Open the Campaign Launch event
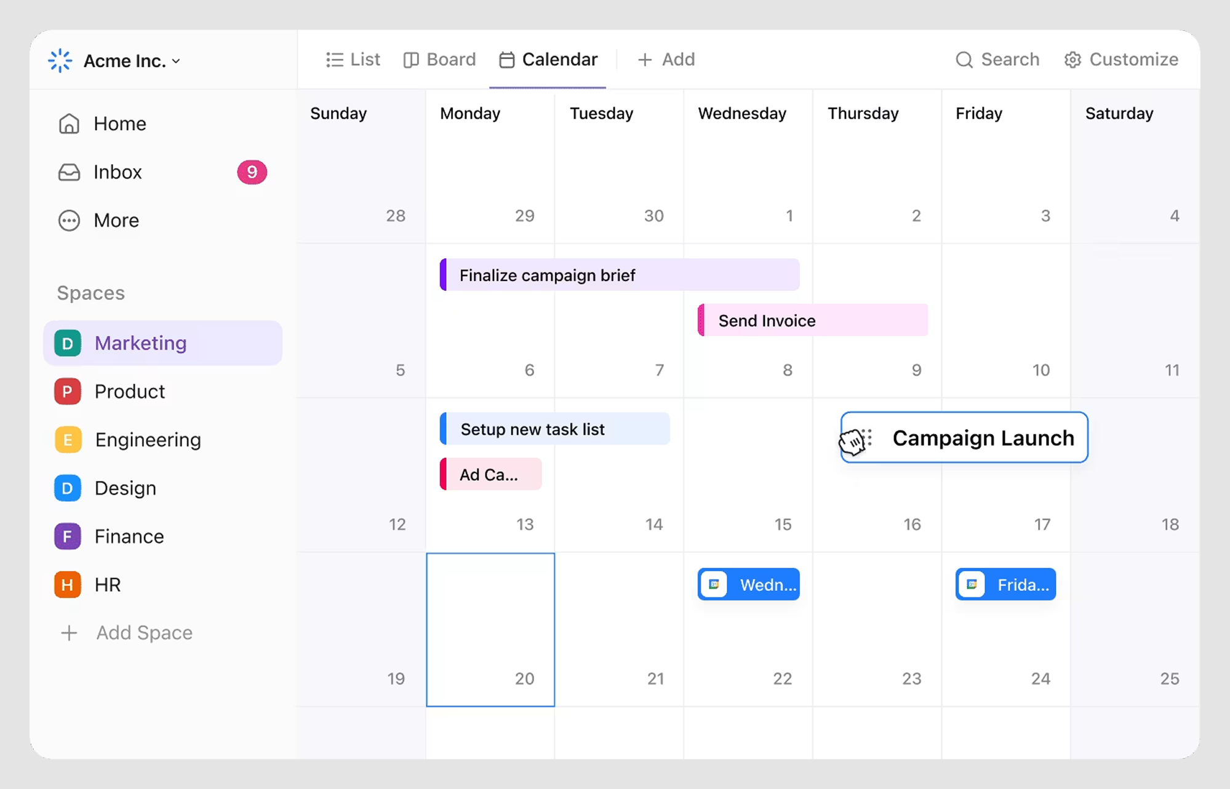This screenshot has width=1230, height=789. (x=983, y=438)
